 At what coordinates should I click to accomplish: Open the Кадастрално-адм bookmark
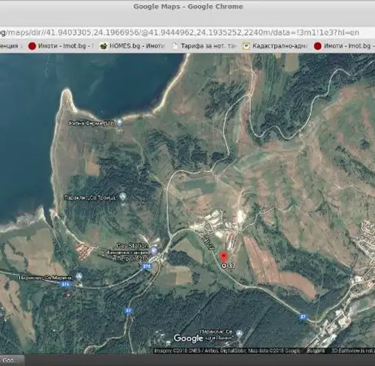click(275, 46)
